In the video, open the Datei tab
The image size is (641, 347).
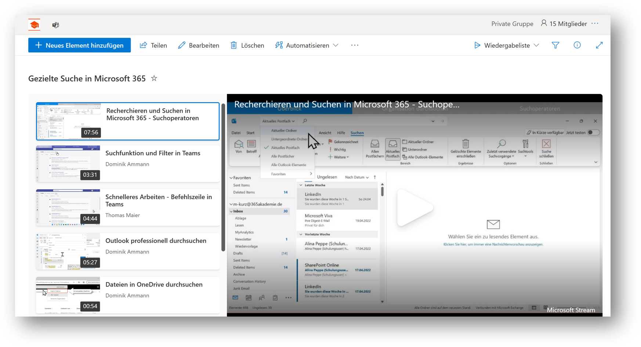pyautogui.click(x=236, y=133)
